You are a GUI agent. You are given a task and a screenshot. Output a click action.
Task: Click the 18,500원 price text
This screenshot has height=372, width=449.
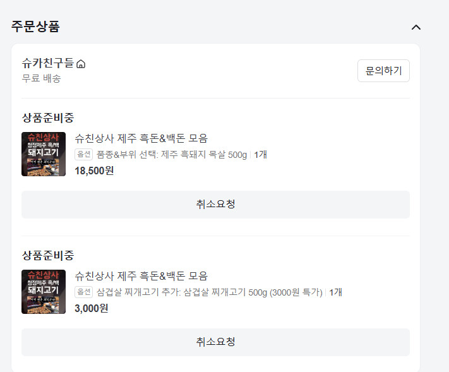point(94,171)
